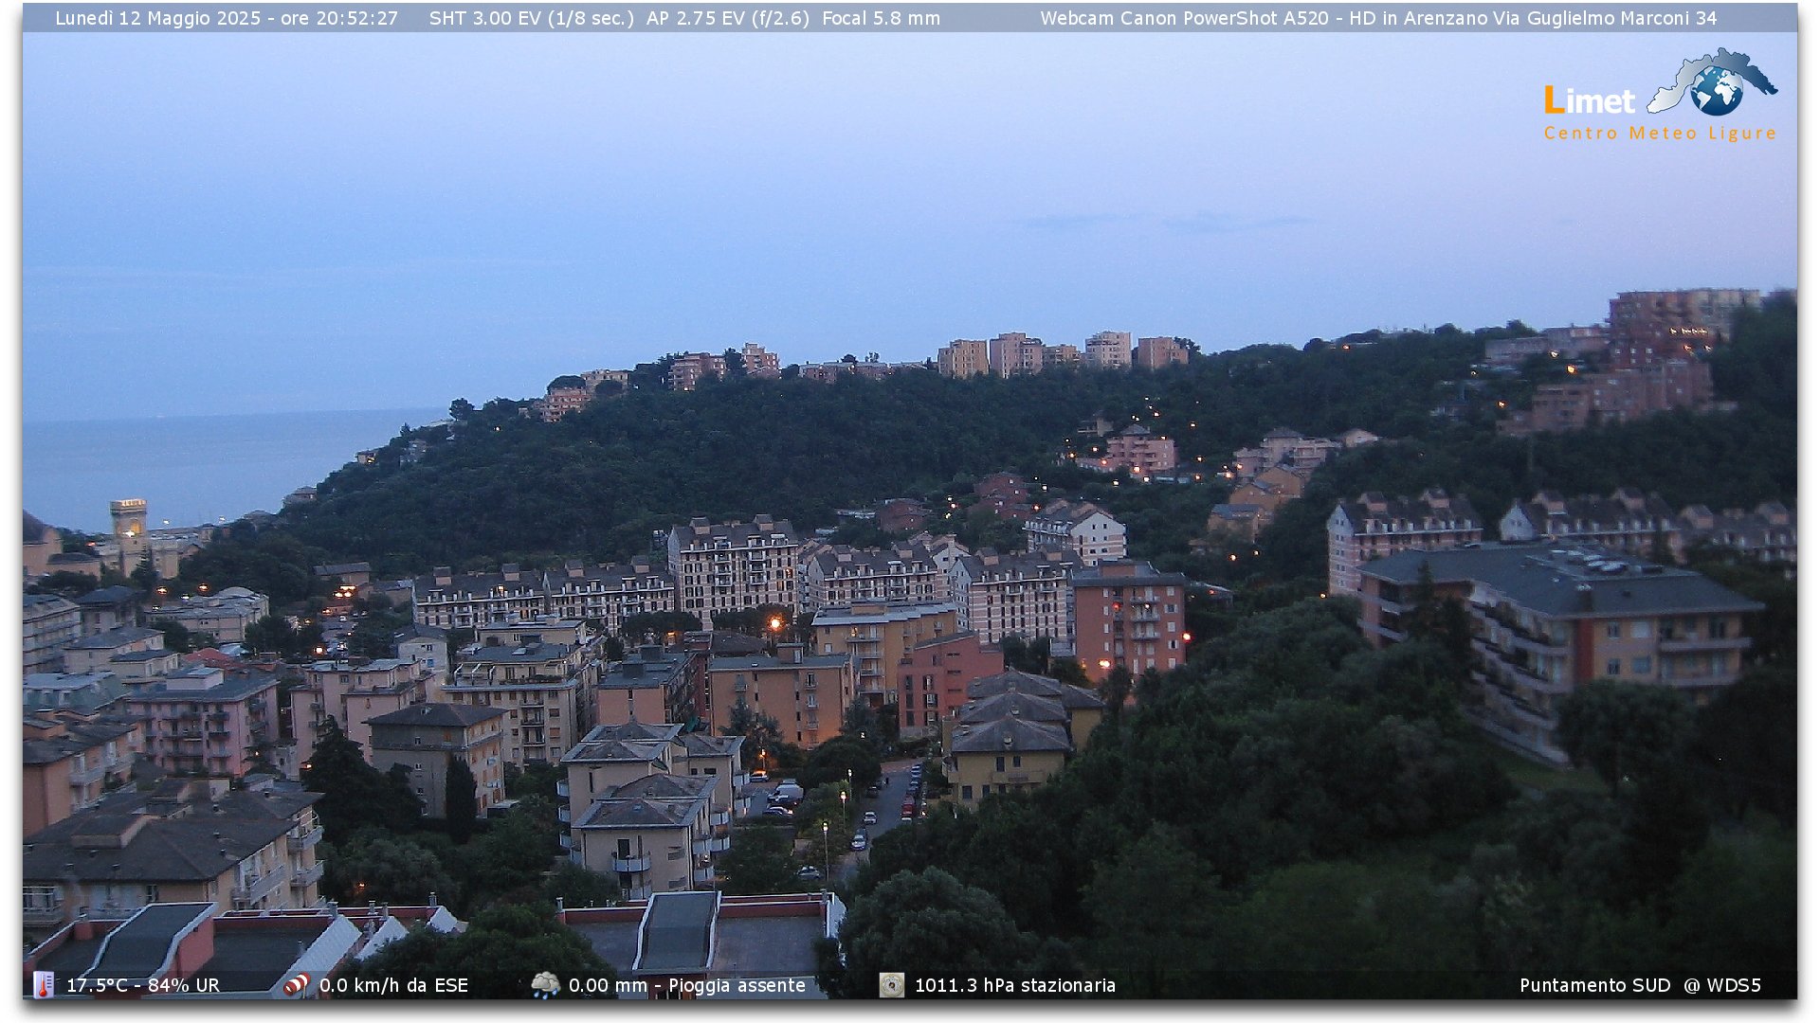The height and width of the screenshot is (1023, 1820).
Task: Click the thermometer icon in the status bar
Action: coord(43,985)
